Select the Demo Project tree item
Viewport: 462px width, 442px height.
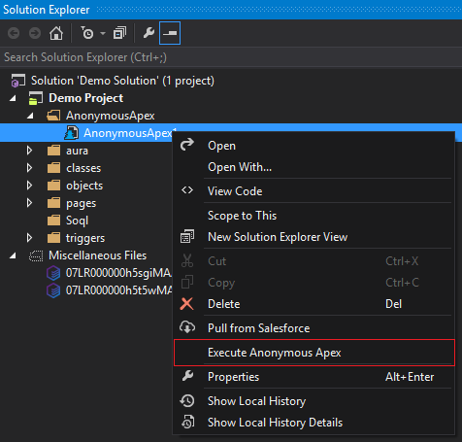(x=85, y=98)
